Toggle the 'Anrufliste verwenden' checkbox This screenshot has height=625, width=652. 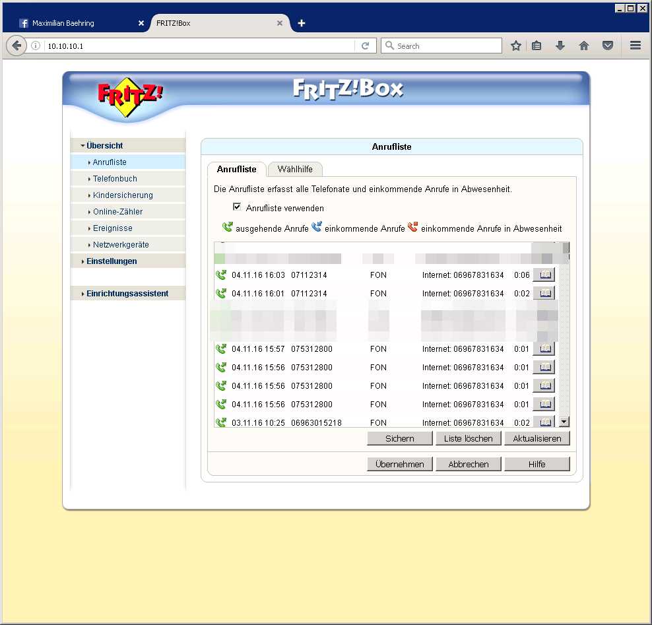[237, 207]
